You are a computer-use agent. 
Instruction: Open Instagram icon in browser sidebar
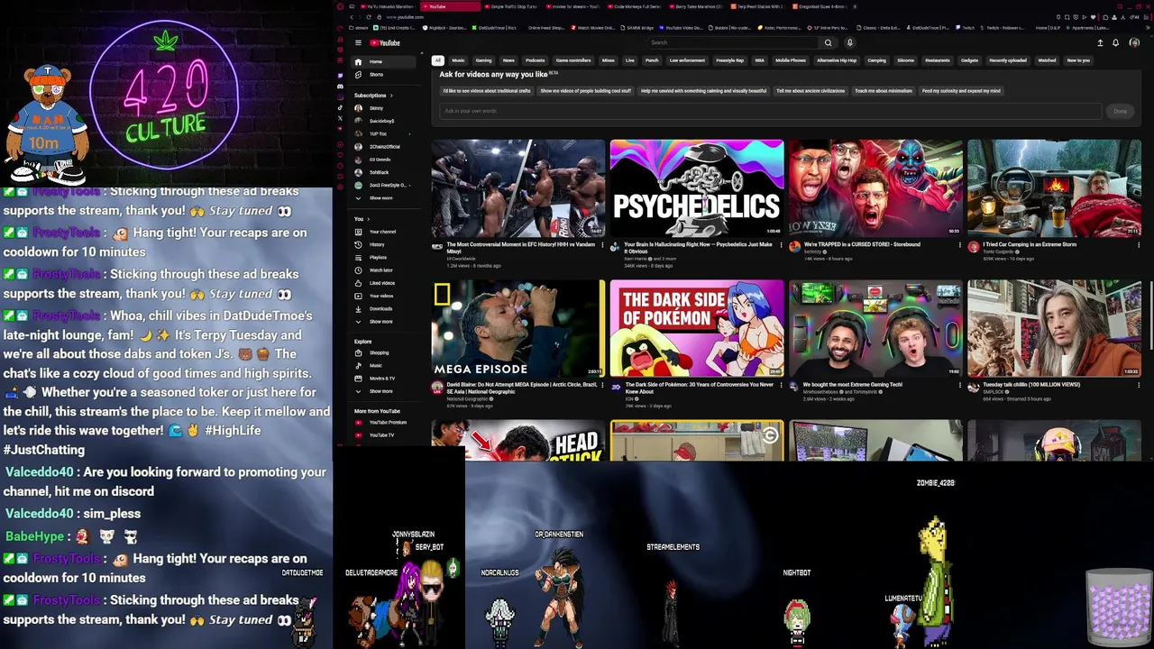tap(341, 97)
